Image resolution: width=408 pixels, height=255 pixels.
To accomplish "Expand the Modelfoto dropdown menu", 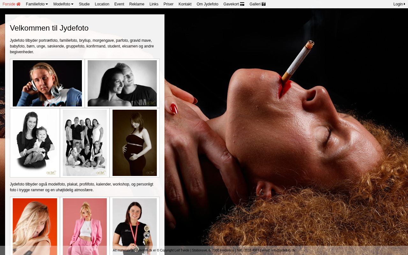I will click(63, 4).
